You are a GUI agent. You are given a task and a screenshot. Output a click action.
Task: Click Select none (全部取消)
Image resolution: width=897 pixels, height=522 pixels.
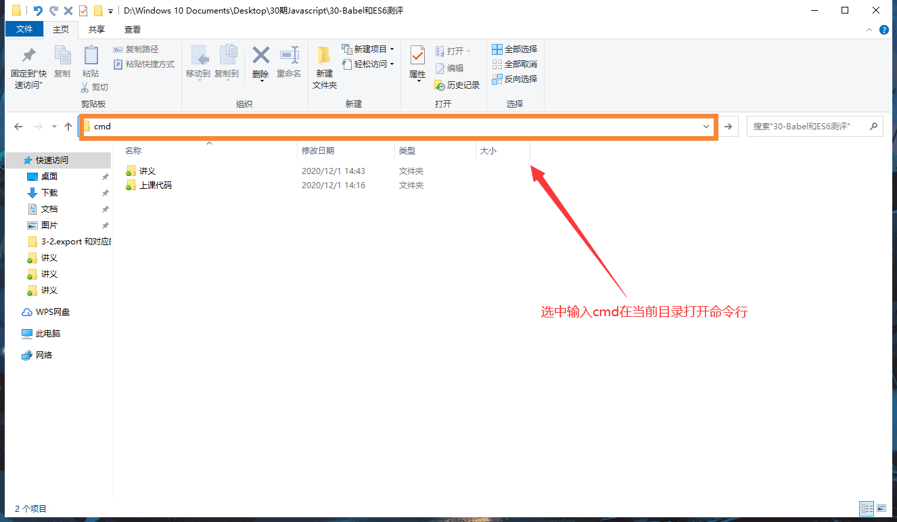click(x=514, y=64)
